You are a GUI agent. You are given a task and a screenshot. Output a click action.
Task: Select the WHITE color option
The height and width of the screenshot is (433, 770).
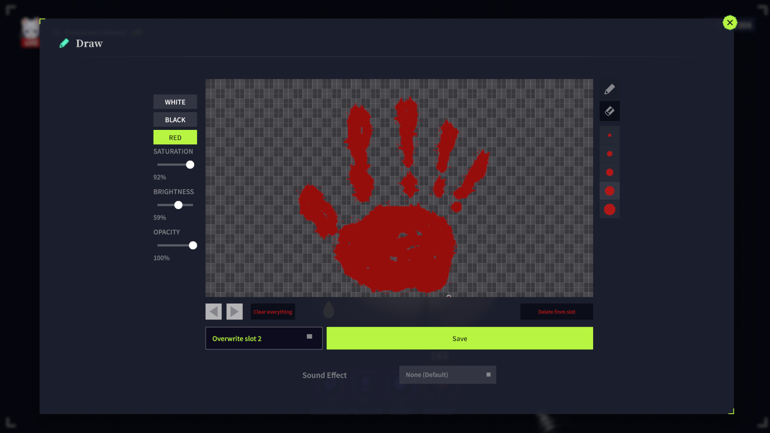175,102
